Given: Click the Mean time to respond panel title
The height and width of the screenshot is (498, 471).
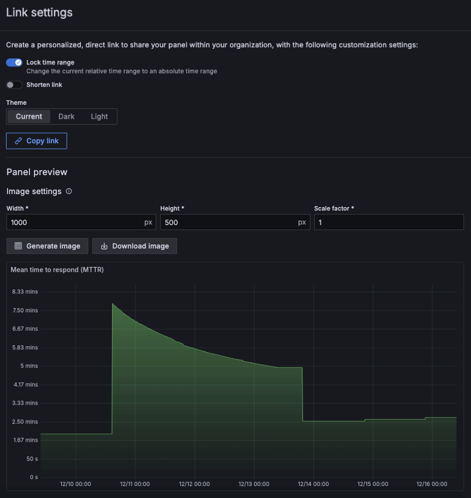Looking at the screenshot, I should [57, 270].
